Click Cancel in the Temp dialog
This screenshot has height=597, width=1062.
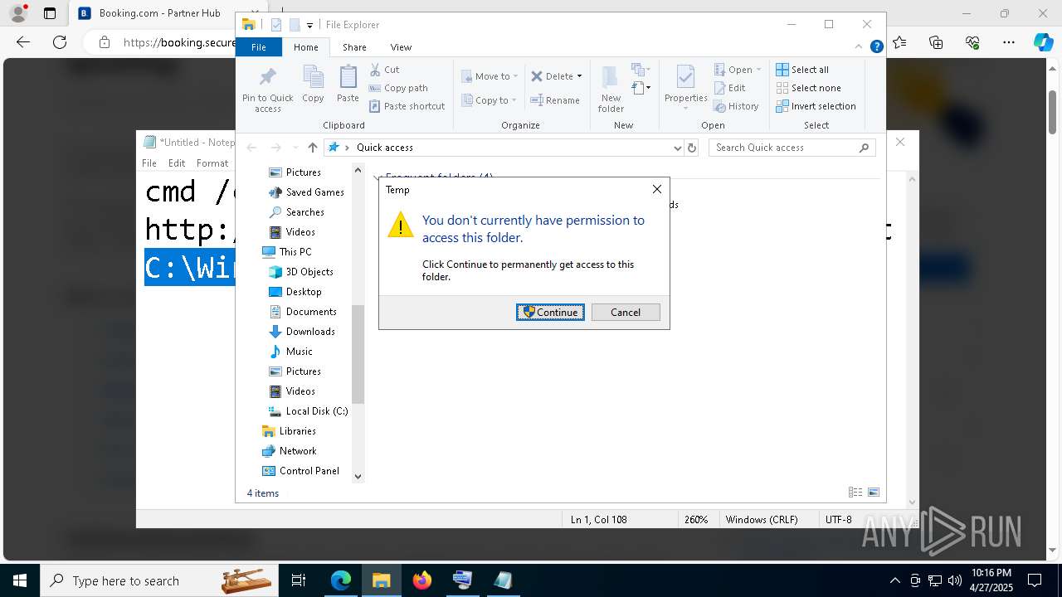[x=626, y=313]
